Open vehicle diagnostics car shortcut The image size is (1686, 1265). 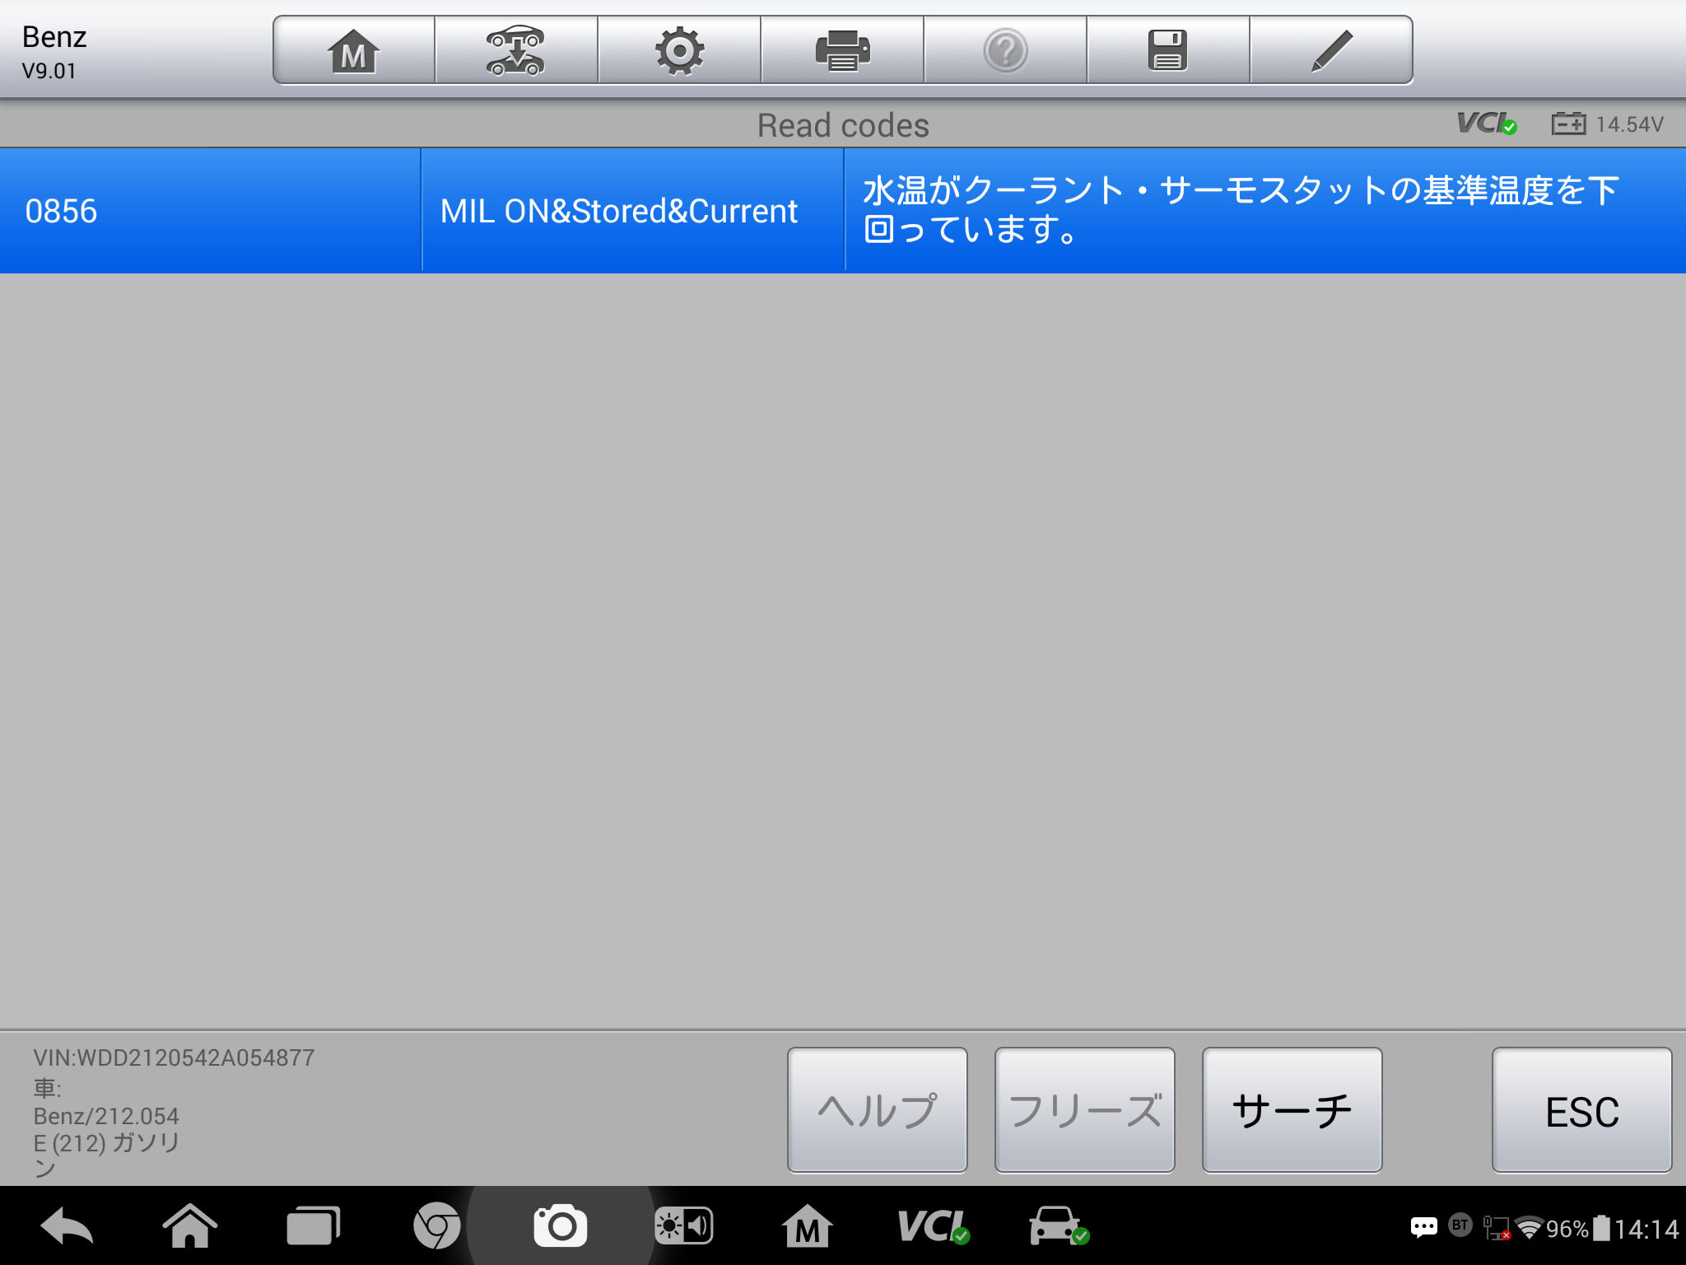click(x=1059, y=1227)
